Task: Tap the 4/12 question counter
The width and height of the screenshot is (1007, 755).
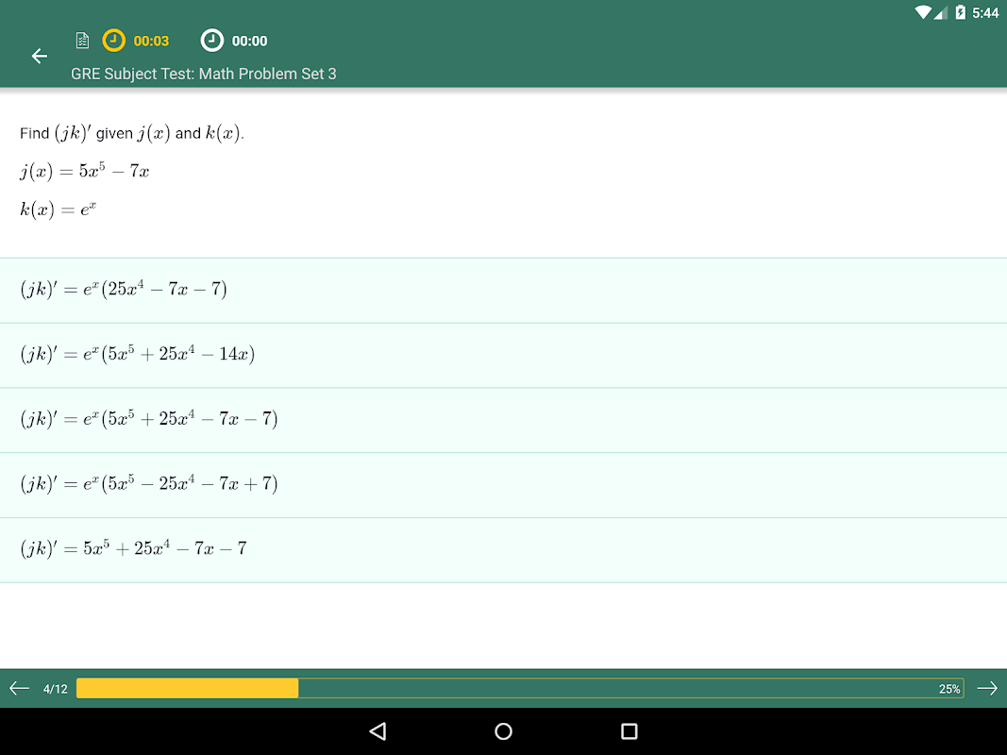Action: click(x=56, y=689)
